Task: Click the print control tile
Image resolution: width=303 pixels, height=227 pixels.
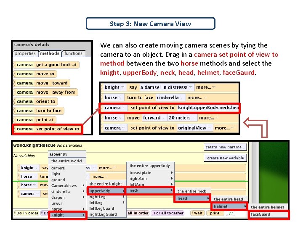Action: tap(215, 213)
